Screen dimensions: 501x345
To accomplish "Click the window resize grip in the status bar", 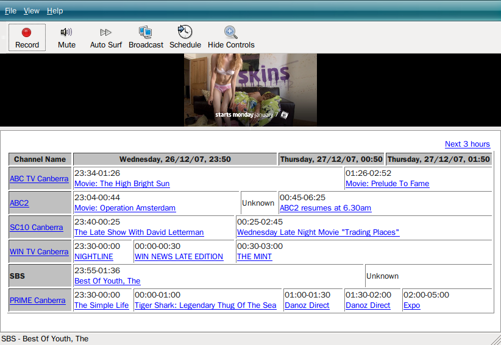I will (496, 340).
